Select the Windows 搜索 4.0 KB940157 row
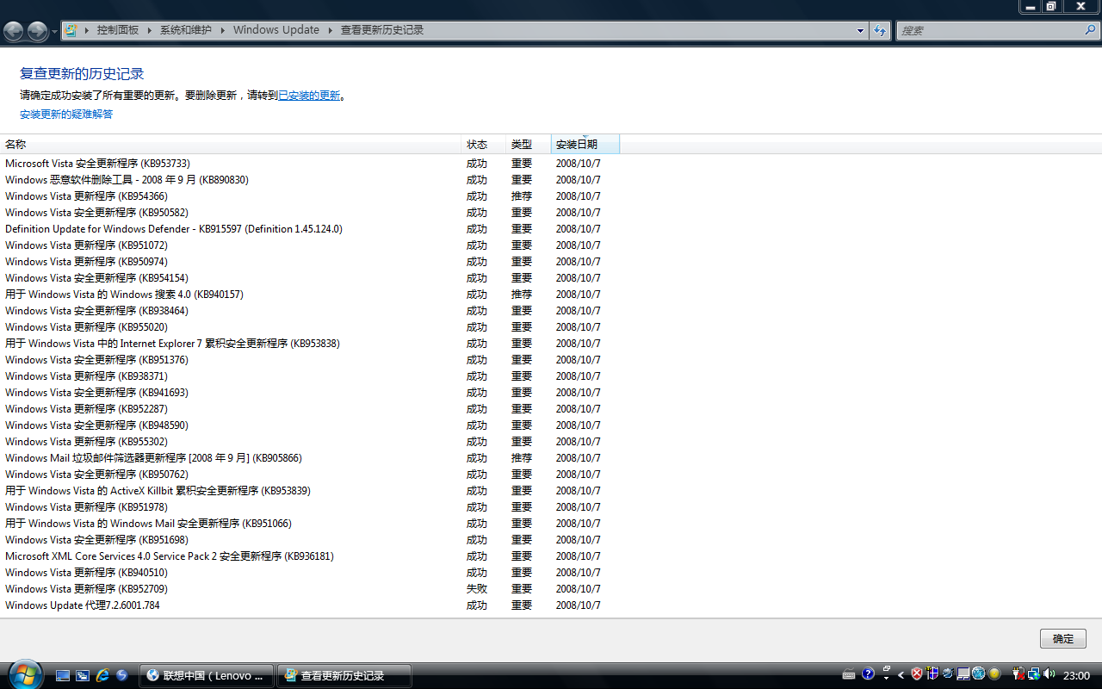The width and height of the screenshot is (1102, 689). (x=310, y=295)
